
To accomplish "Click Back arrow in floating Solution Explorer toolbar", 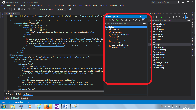I will coord(107,20).
